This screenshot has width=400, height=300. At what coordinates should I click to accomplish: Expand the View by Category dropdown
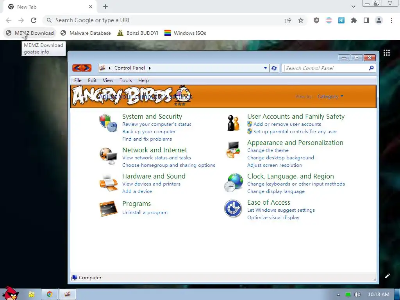click(330, 96)
